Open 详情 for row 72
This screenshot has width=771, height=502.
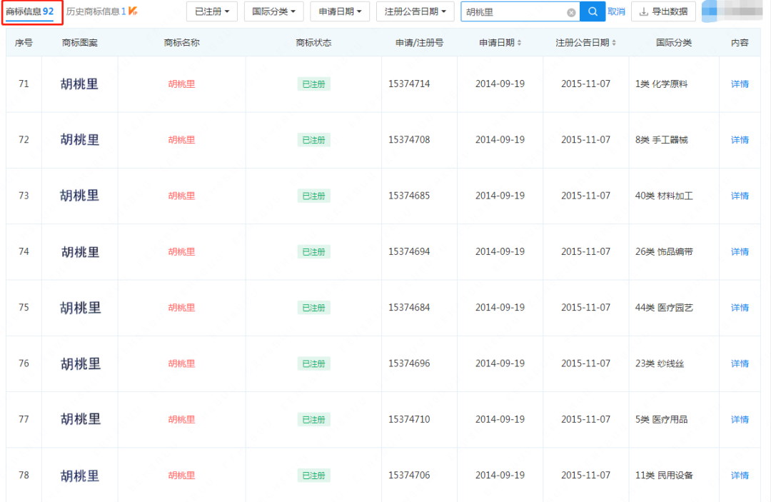740,140
